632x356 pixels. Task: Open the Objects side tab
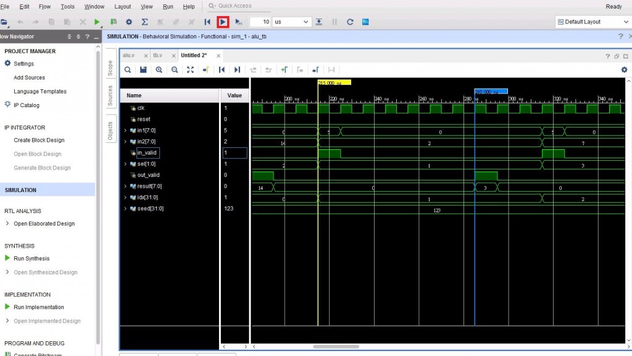click(110, 131)
